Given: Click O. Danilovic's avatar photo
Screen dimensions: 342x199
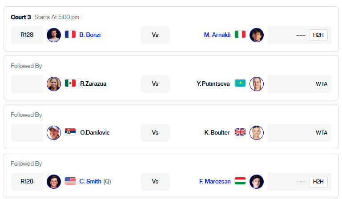Looking at the screenshot, I should [x=54, y=133].
